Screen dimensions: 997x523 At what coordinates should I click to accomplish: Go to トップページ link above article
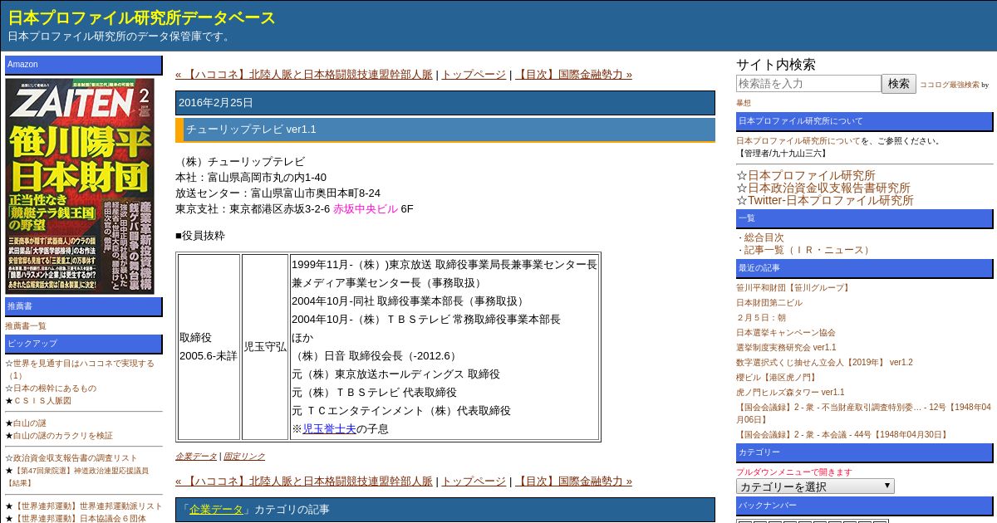click(x=474, y=75)
